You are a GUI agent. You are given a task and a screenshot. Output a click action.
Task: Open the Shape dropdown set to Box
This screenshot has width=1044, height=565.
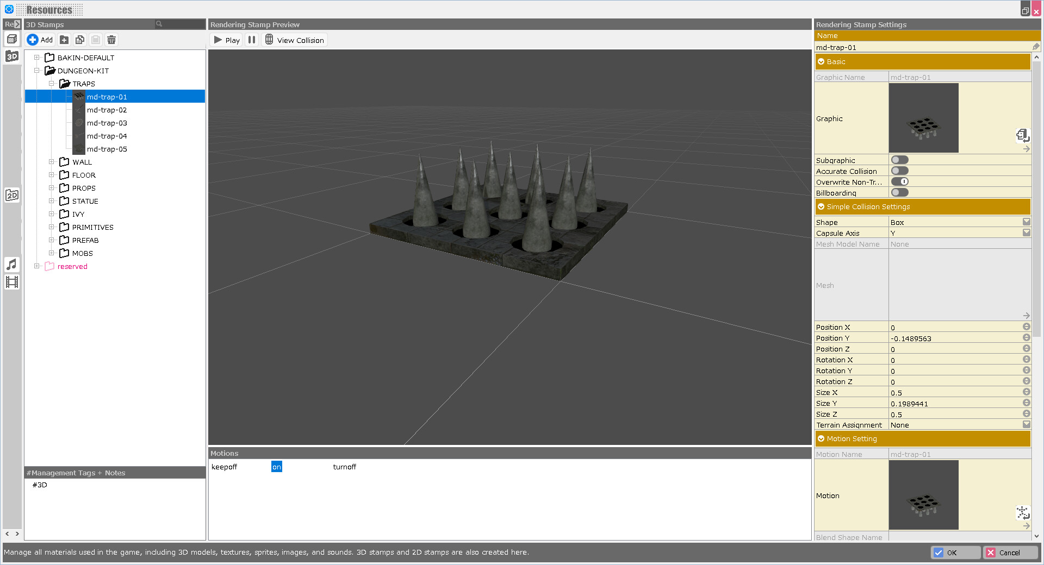pyautogui.click(x=1027, y=222)
